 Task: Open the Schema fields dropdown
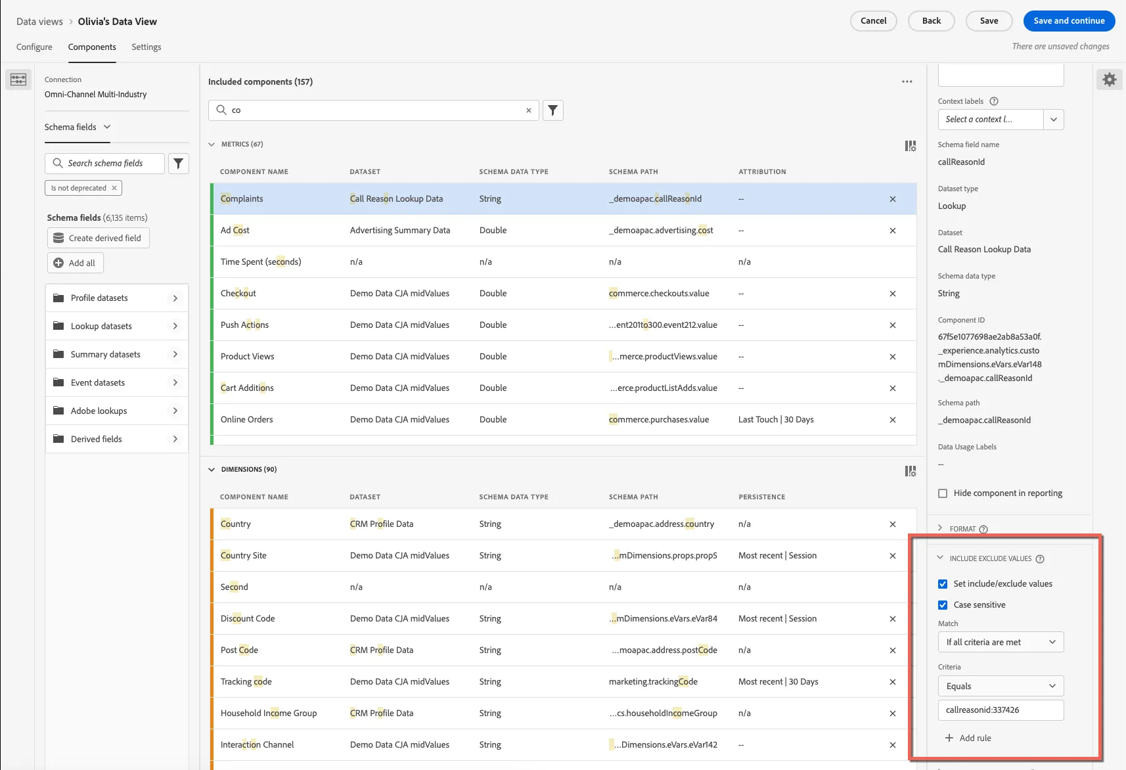pos(78,127)
